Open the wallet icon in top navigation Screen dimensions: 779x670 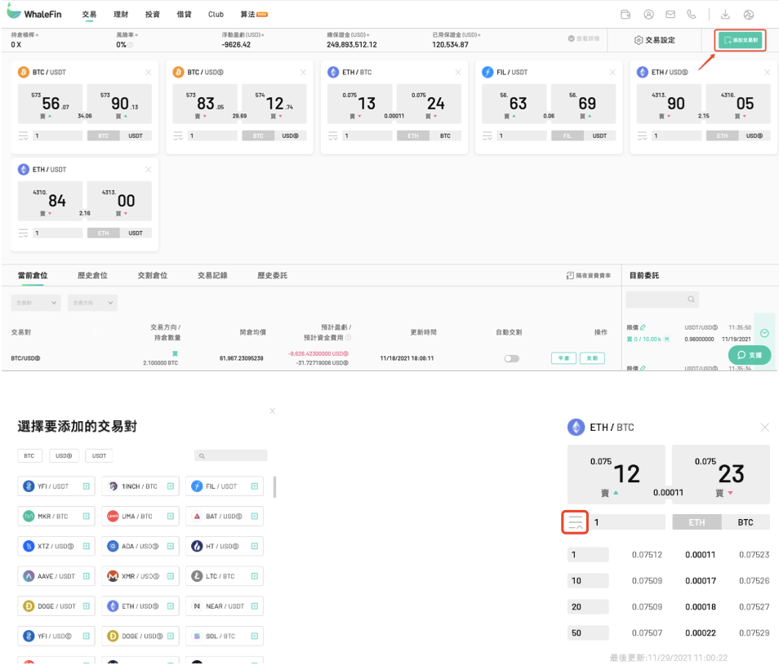[625, 15]
